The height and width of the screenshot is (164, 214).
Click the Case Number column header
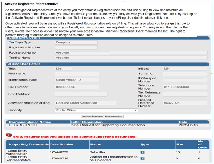pos(62,144)
